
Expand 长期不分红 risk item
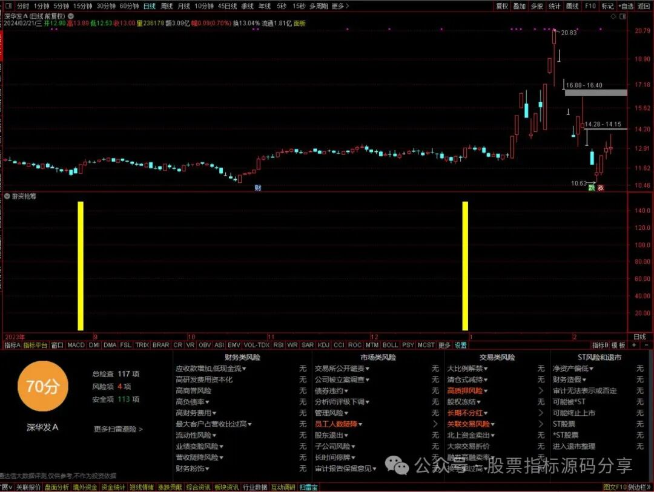(x=467, y=413)
